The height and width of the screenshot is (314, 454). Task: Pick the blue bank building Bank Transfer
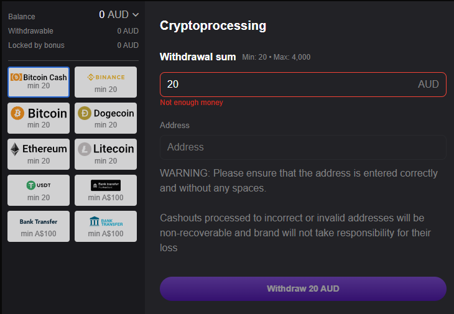click(x=106, y=226)
